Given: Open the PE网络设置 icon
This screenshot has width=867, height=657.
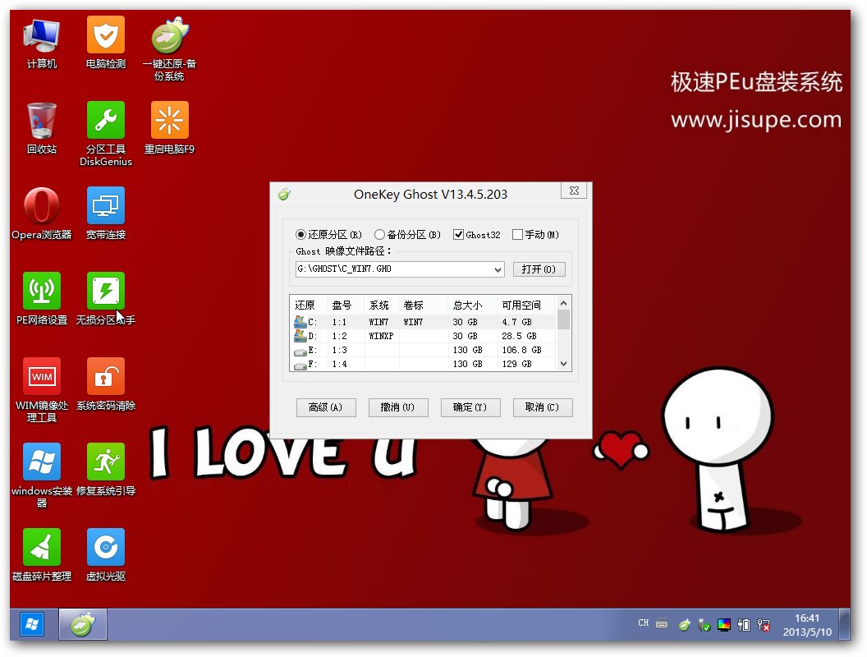Looking at the screenshot, I should pyautogui.click(x=42, y=300).
